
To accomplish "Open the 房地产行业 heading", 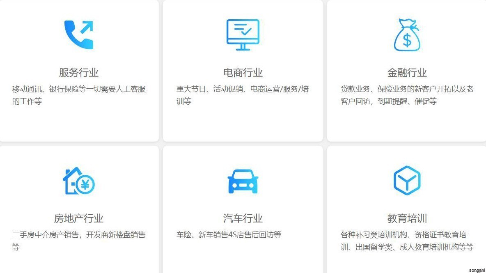I will click(x=79, y=218).
